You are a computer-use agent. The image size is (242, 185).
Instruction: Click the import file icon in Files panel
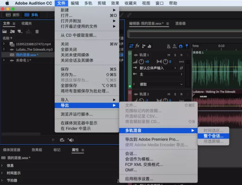coord(12,32)
